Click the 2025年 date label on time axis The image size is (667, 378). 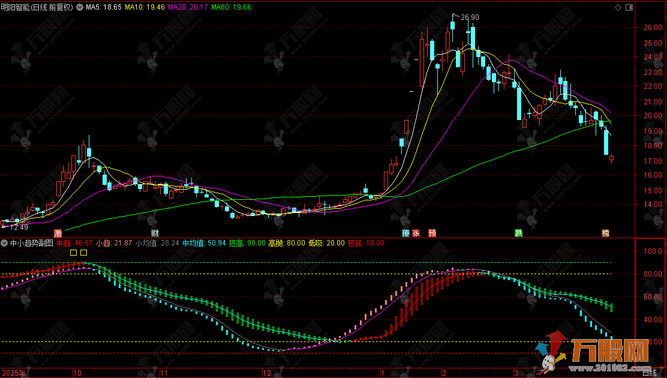click(13, 373)
